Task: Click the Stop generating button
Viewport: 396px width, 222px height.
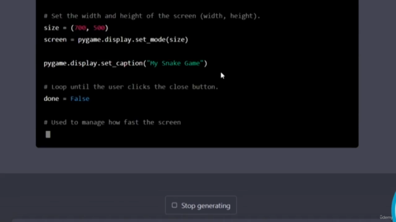Action: 201,205
